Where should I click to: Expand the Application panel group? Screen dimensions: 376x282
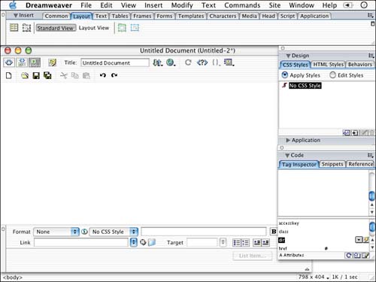coord(288,140)
